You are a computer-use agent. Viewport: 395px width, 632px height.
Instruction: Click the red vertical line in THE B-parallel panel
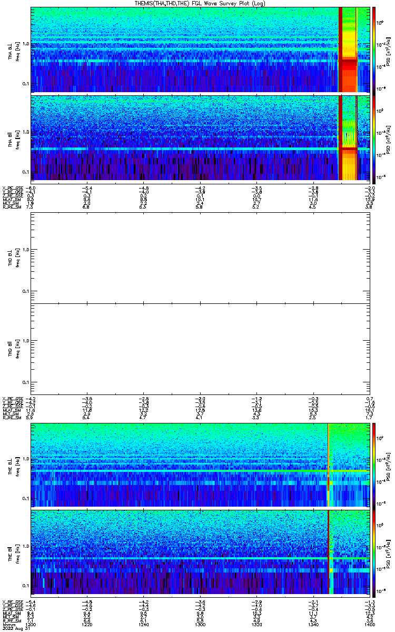[328, 552]
